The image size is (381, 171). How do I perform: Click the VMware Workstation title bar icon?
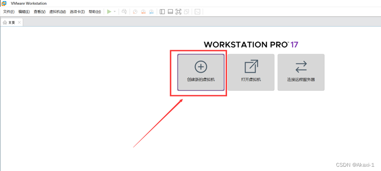click(4, 3)
